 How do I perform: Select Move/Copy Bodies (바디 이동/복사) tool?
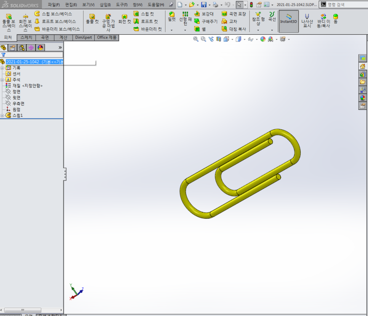pos(323,20)
